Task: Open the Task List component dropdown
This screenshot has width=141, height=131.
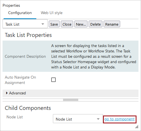Action: click(25, 24)
